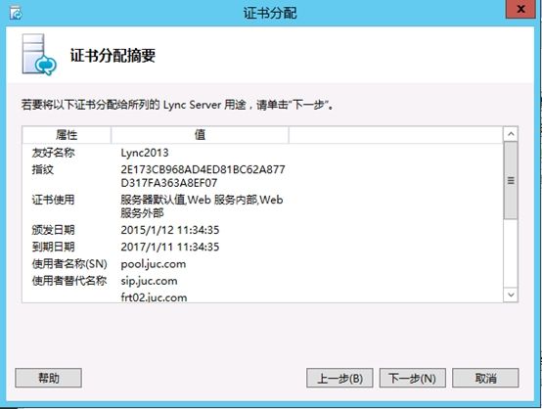Image resolution: width=542 pixels, height=409 pixels.
Task: Click issue date 2015/1/12 11:34:35
Action: (x=170, y=230)
